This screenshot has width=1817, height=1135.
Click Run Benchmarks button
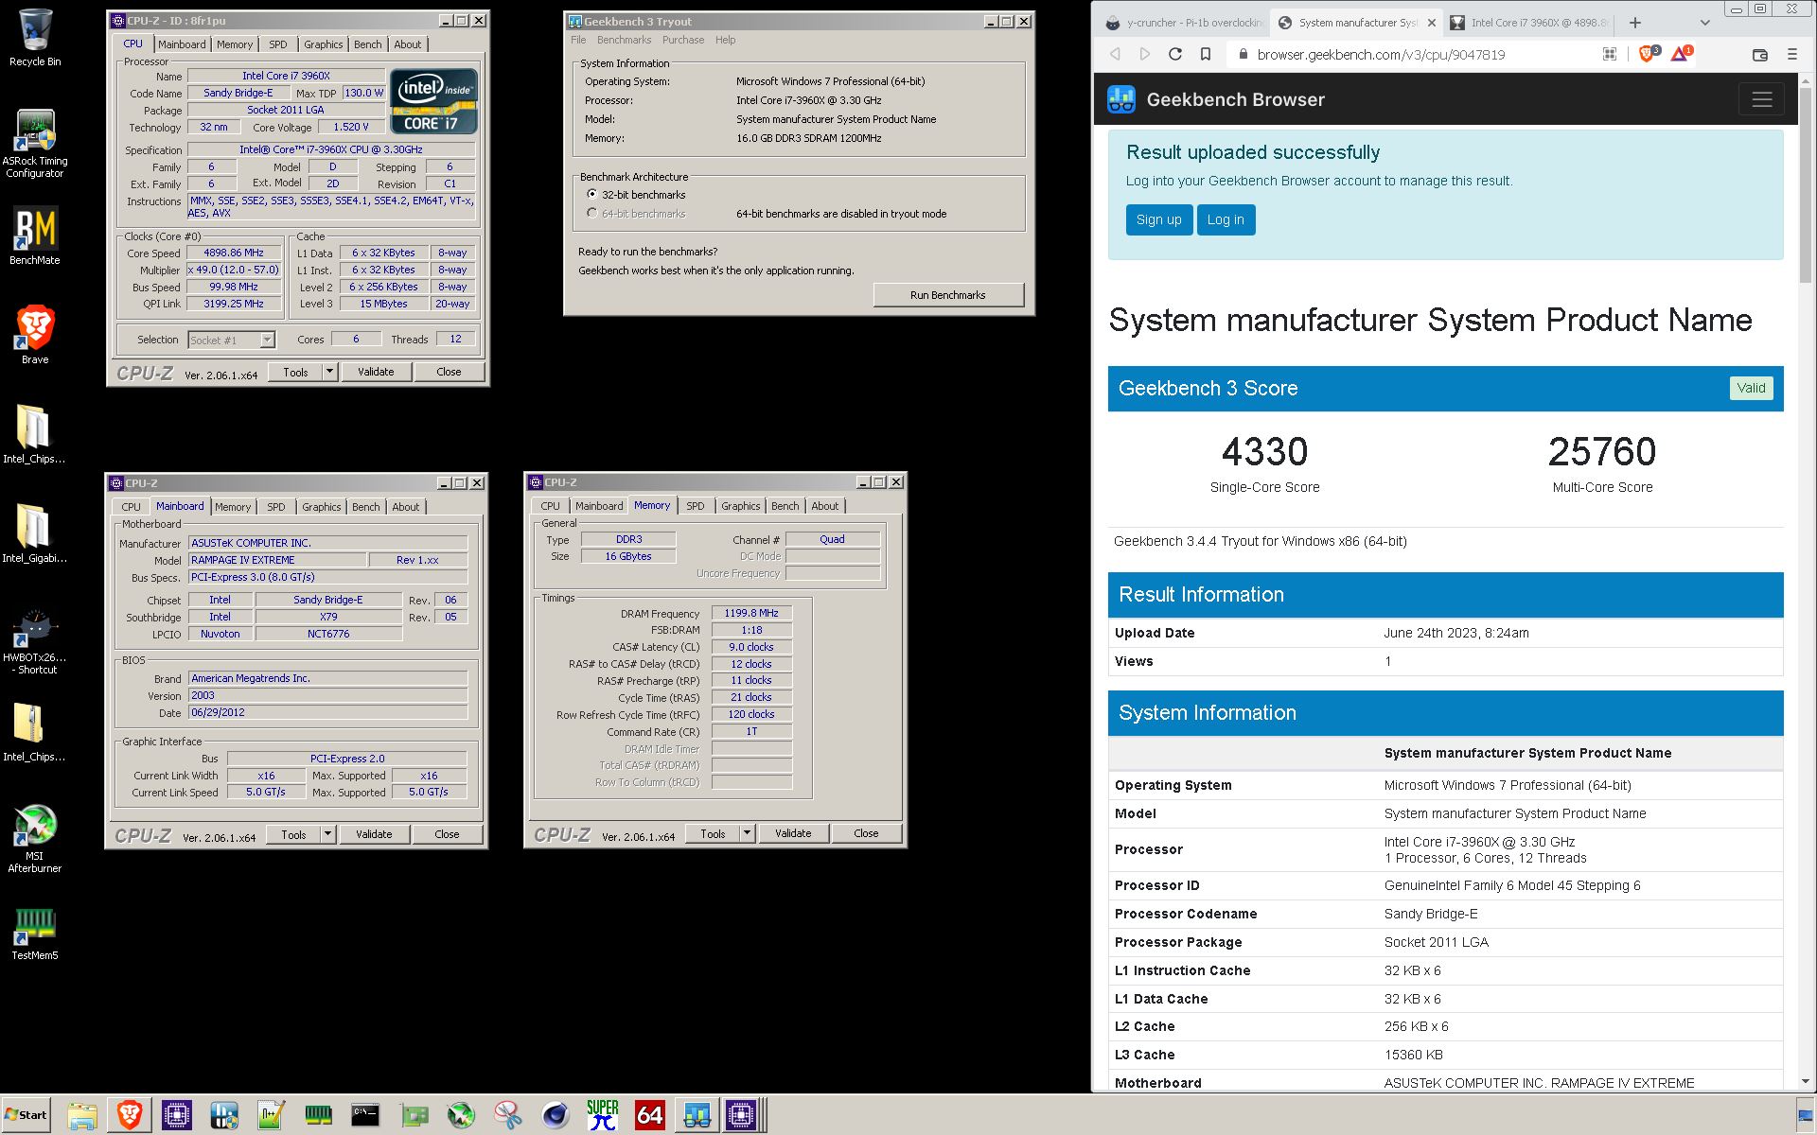click(948, 295)
